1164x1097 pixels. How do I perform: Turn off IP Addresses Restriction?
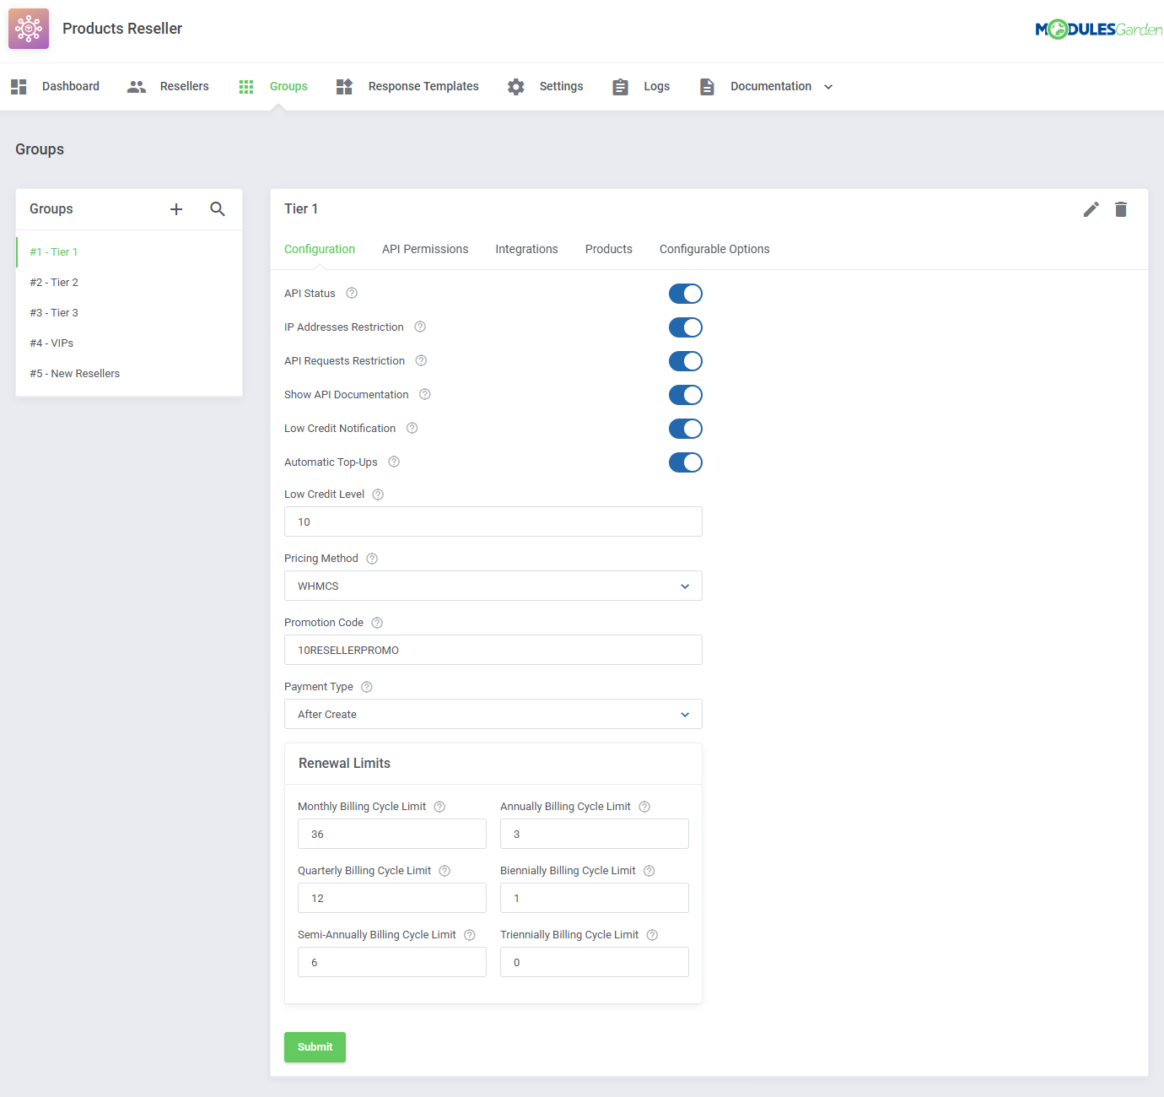pyautogui.click(x=685, y=327)
